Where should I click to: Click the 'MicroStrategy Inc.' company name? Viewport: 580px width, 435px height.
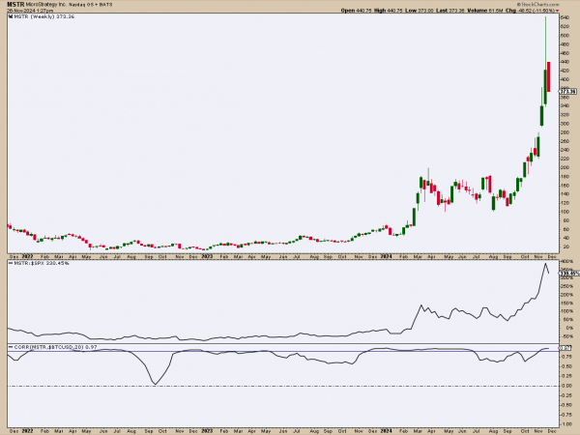click(46, 5)
